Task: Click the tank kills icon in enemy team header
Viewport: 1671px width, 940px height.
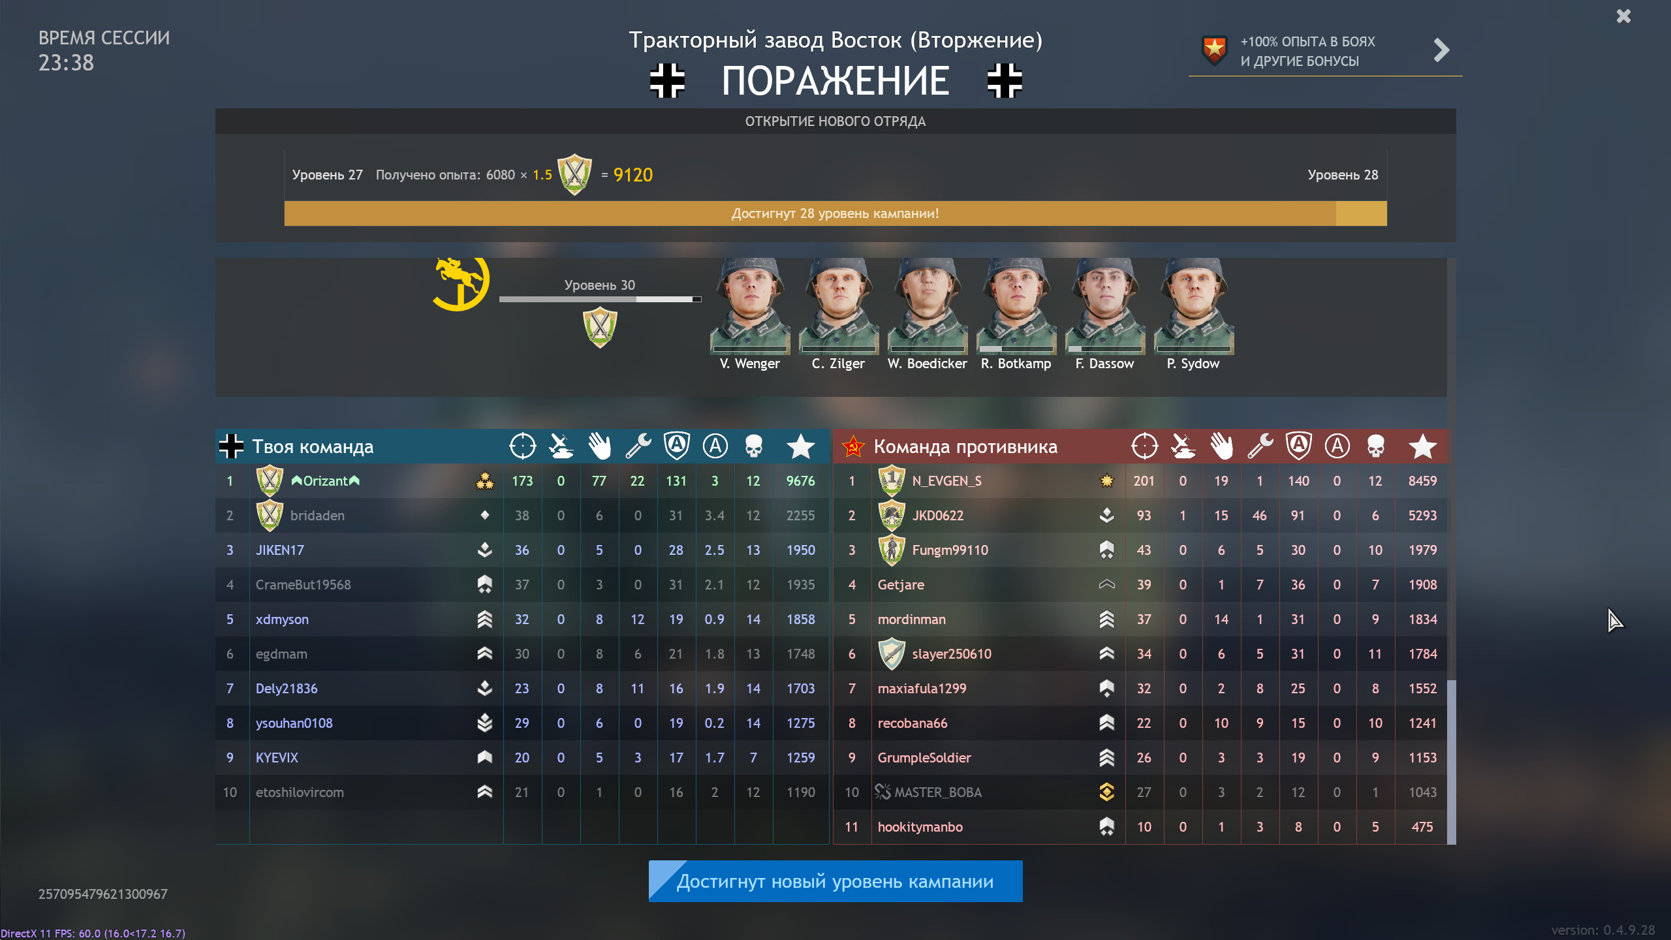Action: [x=1183, y=446]
